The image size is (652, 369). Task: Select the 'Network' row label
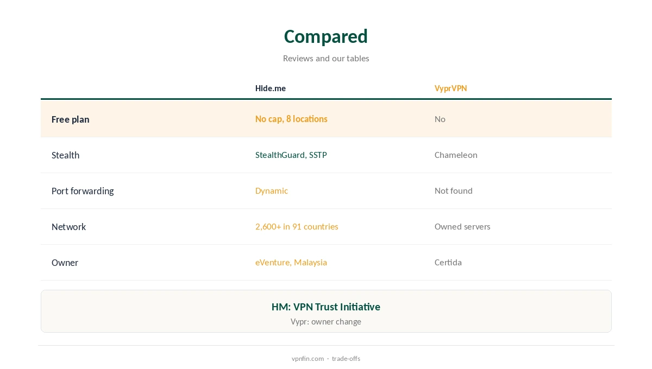68,227
